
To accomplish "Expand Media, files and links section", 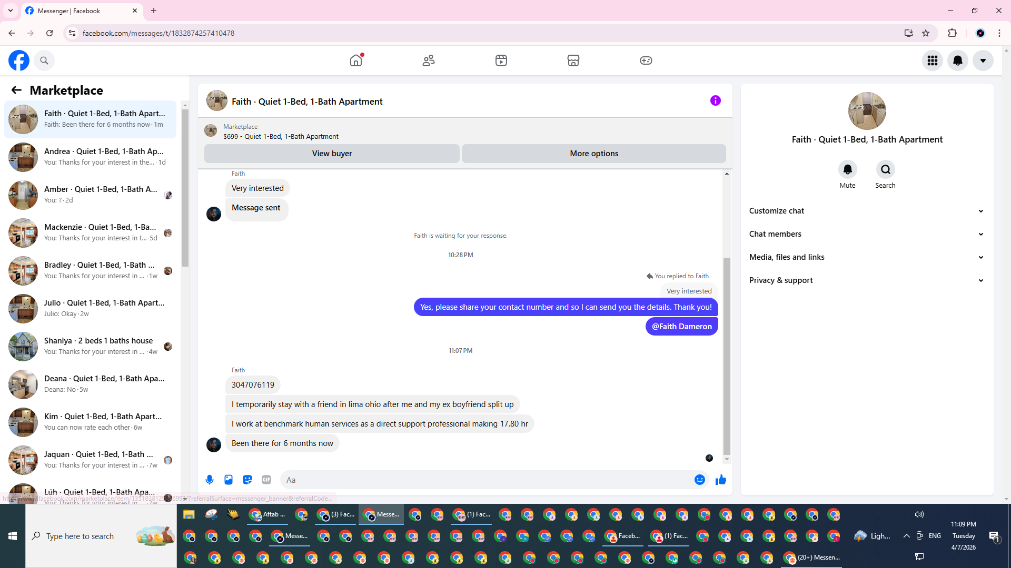I will [867, 257].
